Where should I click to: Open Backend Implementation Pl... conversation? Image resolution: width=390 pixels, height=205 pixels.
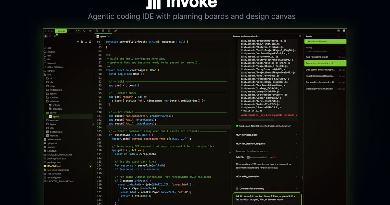[325, 82]
